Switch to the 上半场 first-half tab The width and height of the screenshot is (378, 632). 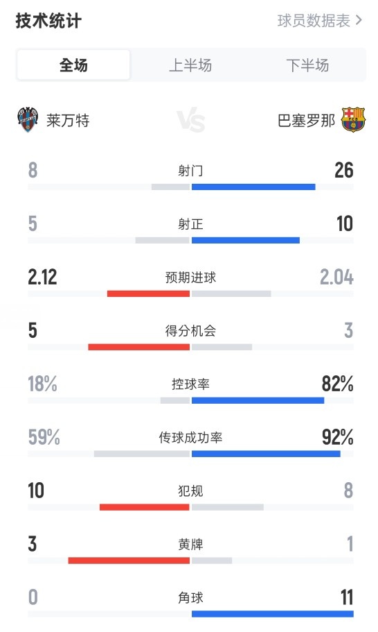[x=190, y=65]
